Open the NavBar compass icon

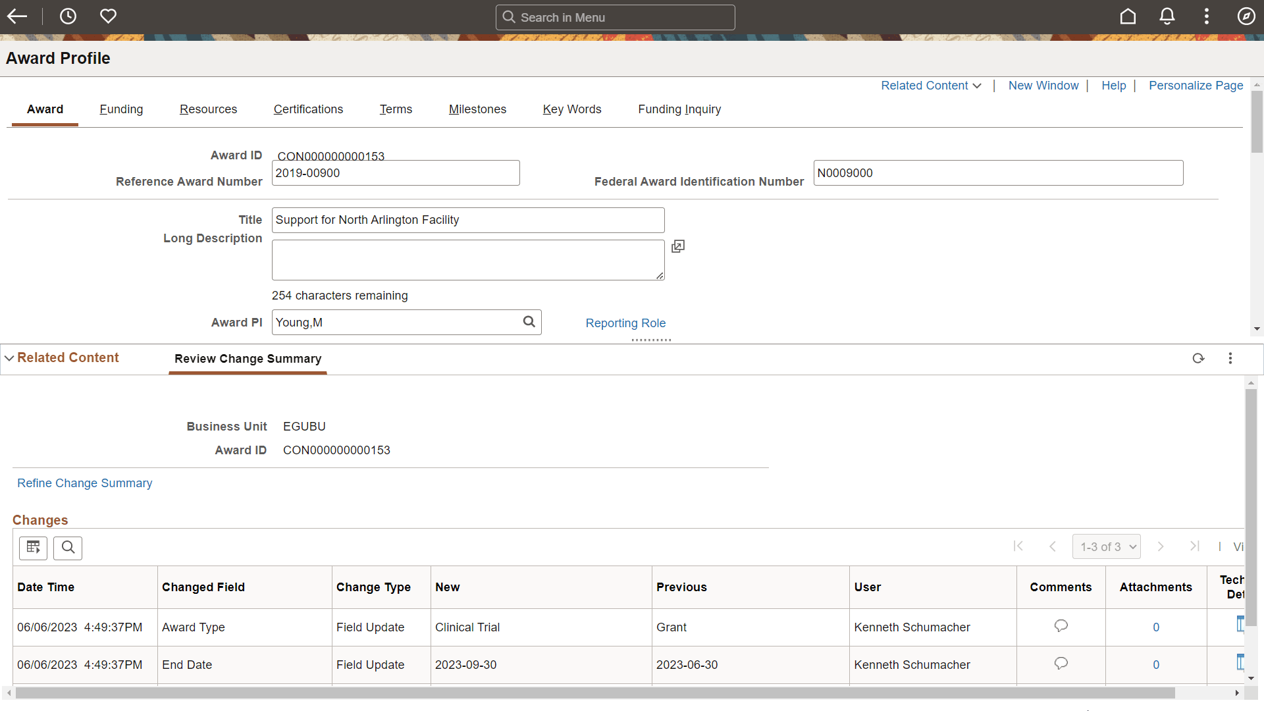(x=1246, y=16)
